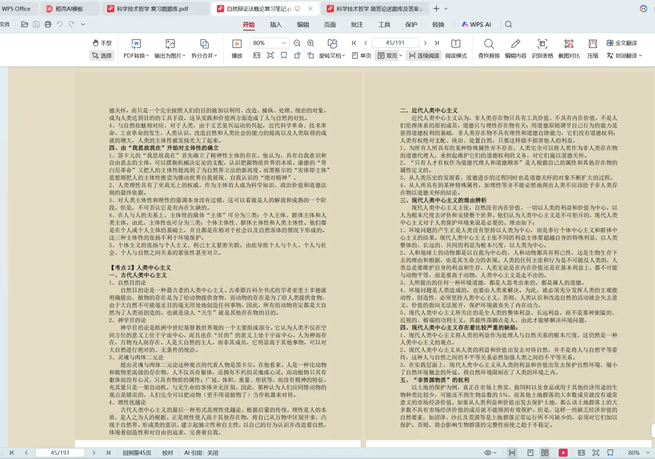Toggle continuous scroll icon in status bar
This screenshot has height=459, width=655.
[x=512, y=453]
